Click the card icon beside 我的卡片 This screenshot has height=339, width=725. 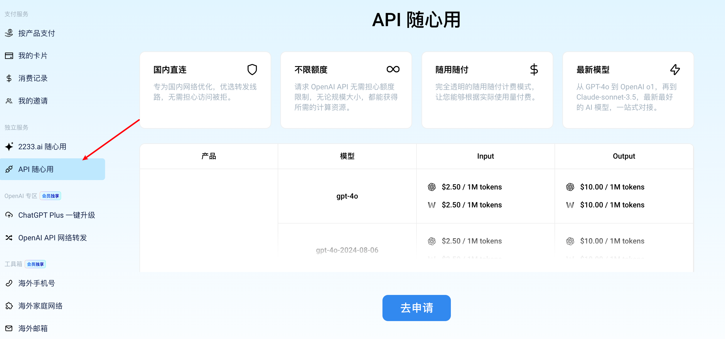(x=9, y=56)
